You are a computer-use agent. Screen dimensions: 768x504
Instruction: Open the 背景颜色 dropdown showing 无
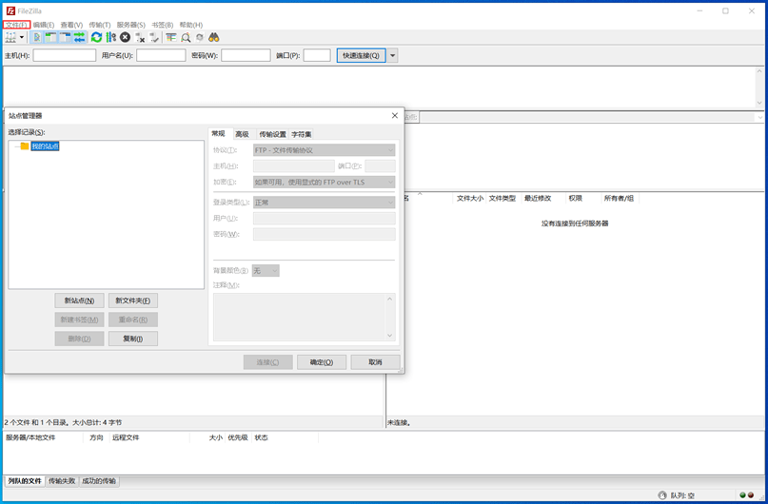tap(266, 271)
